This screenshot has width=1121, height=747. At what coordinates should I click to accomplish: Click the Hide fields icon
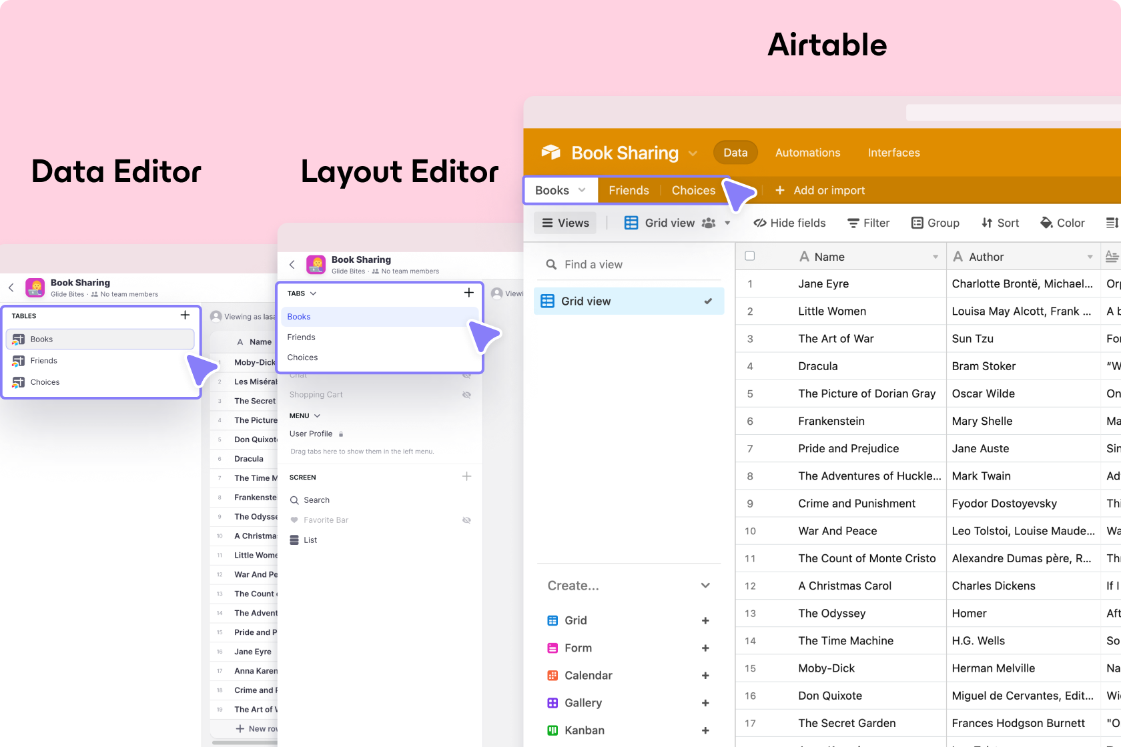pos(761,223)
